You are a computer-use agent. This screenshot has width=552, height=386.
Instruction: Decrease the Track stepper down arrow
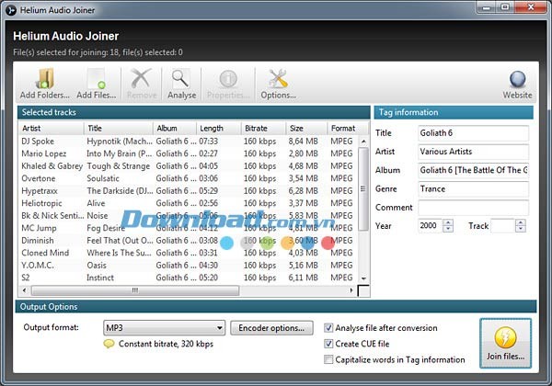tap(521, 229)
